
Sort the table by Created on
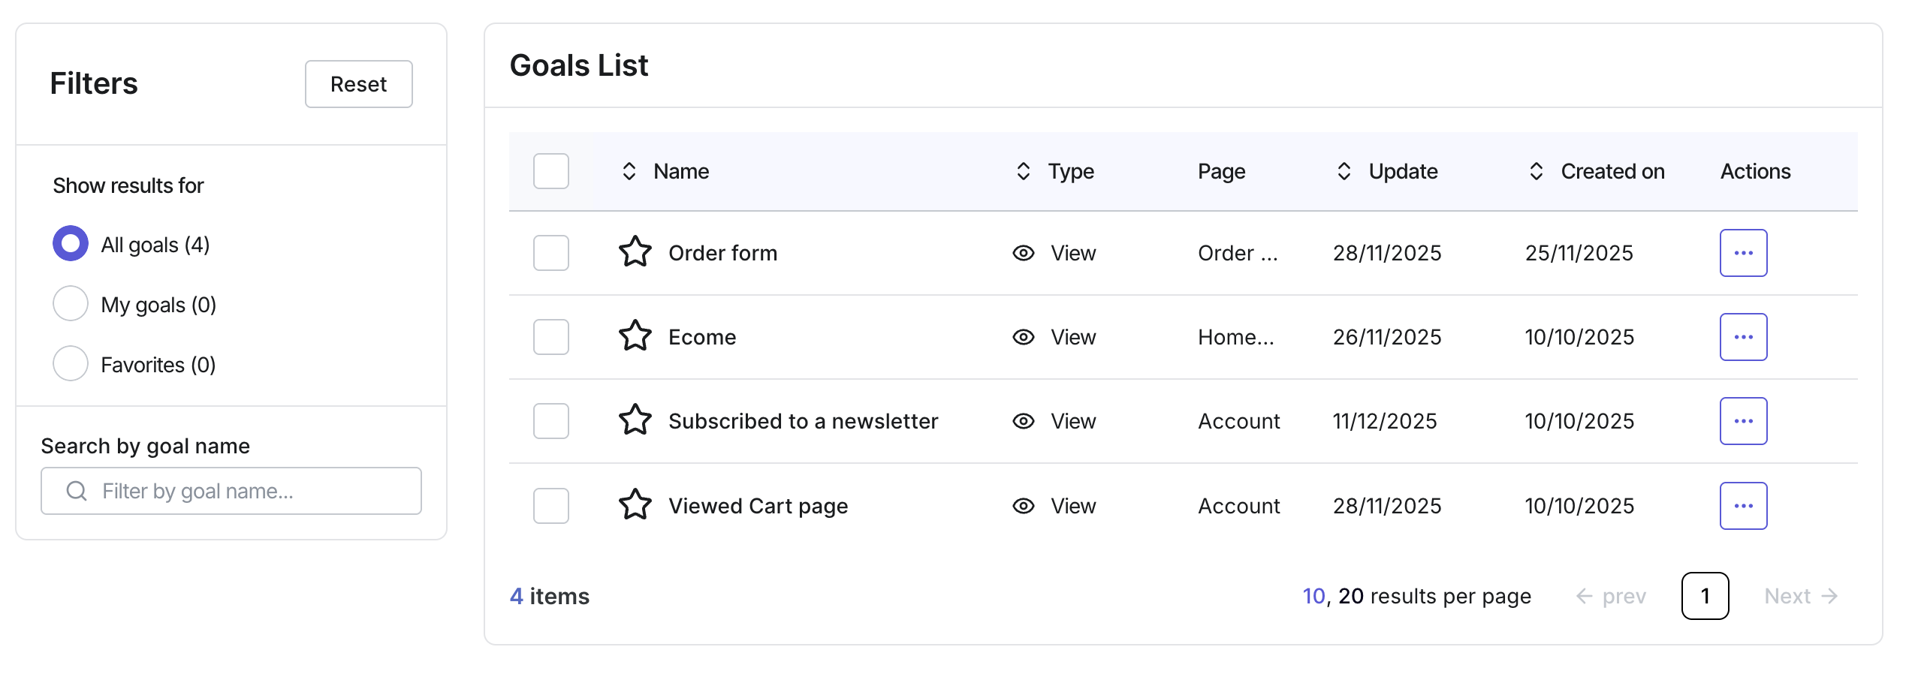point(1537,171)
